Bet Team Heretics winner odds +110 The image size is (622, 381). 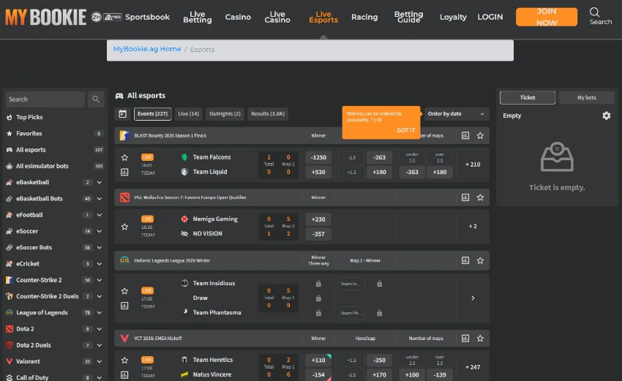point(318,360)
